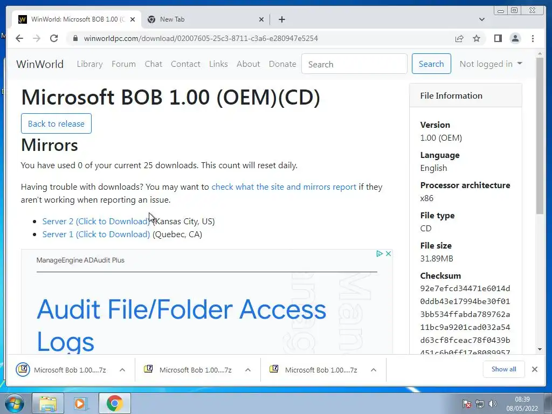Open the Chrome profile avatar
Image resolution: width=552 pixels, height=414 pixels.
(x=515, y=38)
